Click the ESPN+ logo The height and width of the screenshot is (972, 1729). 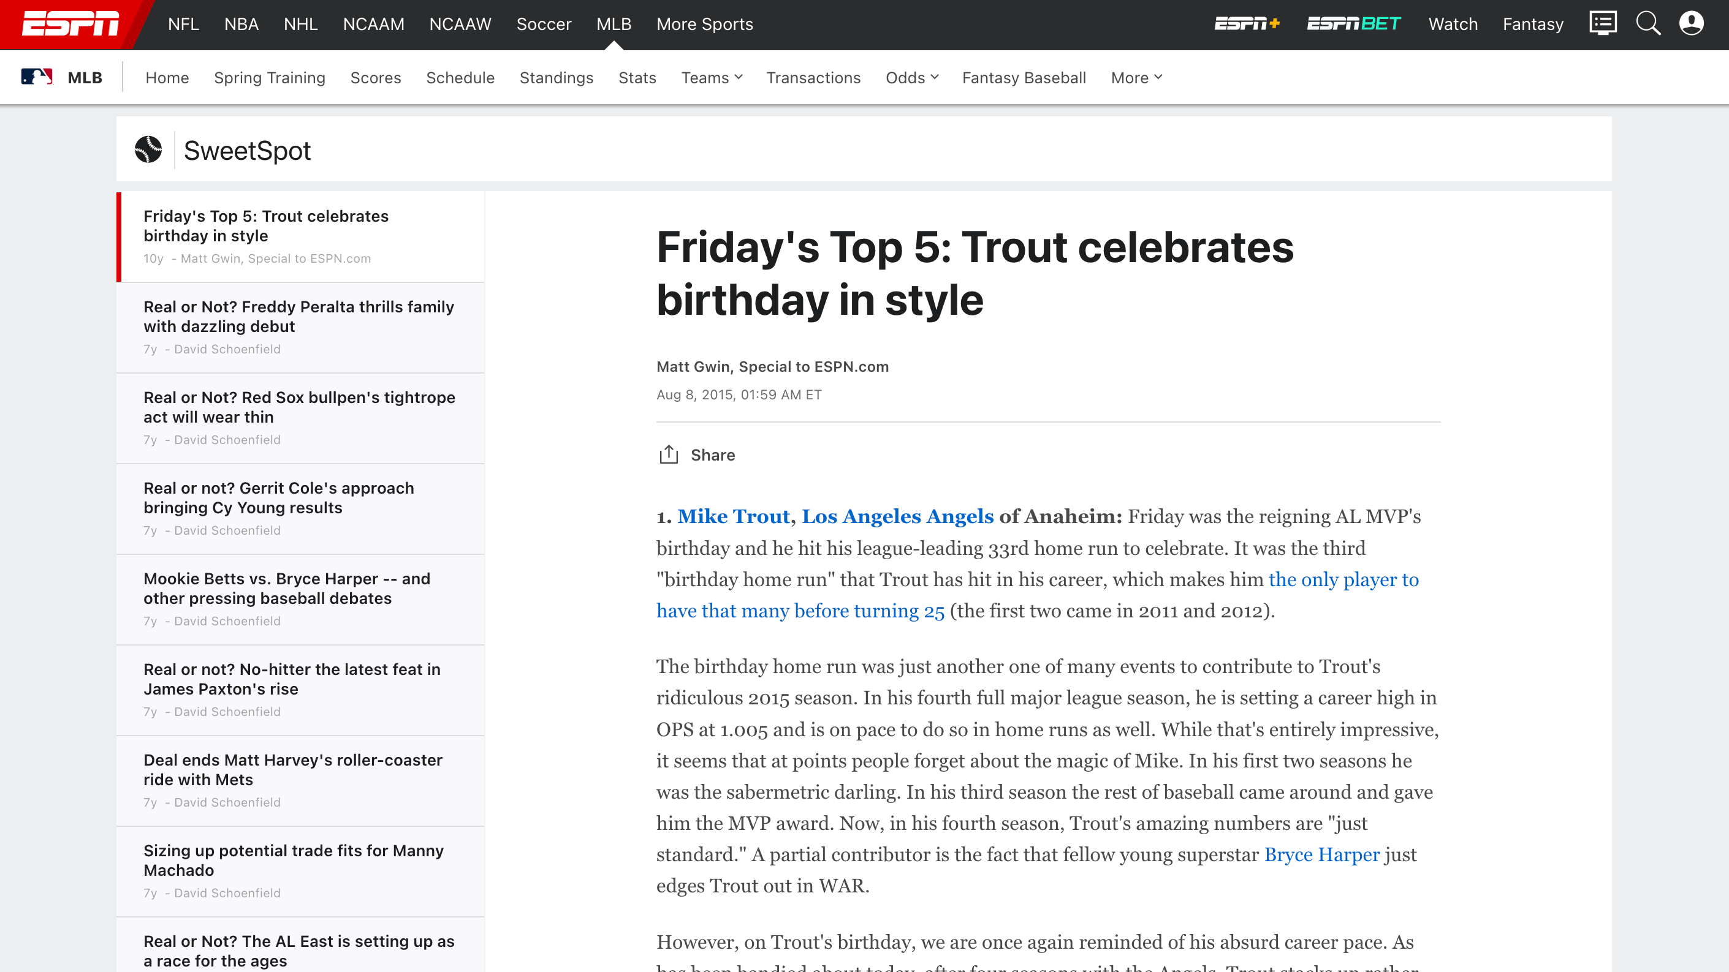coord(1247,24)
